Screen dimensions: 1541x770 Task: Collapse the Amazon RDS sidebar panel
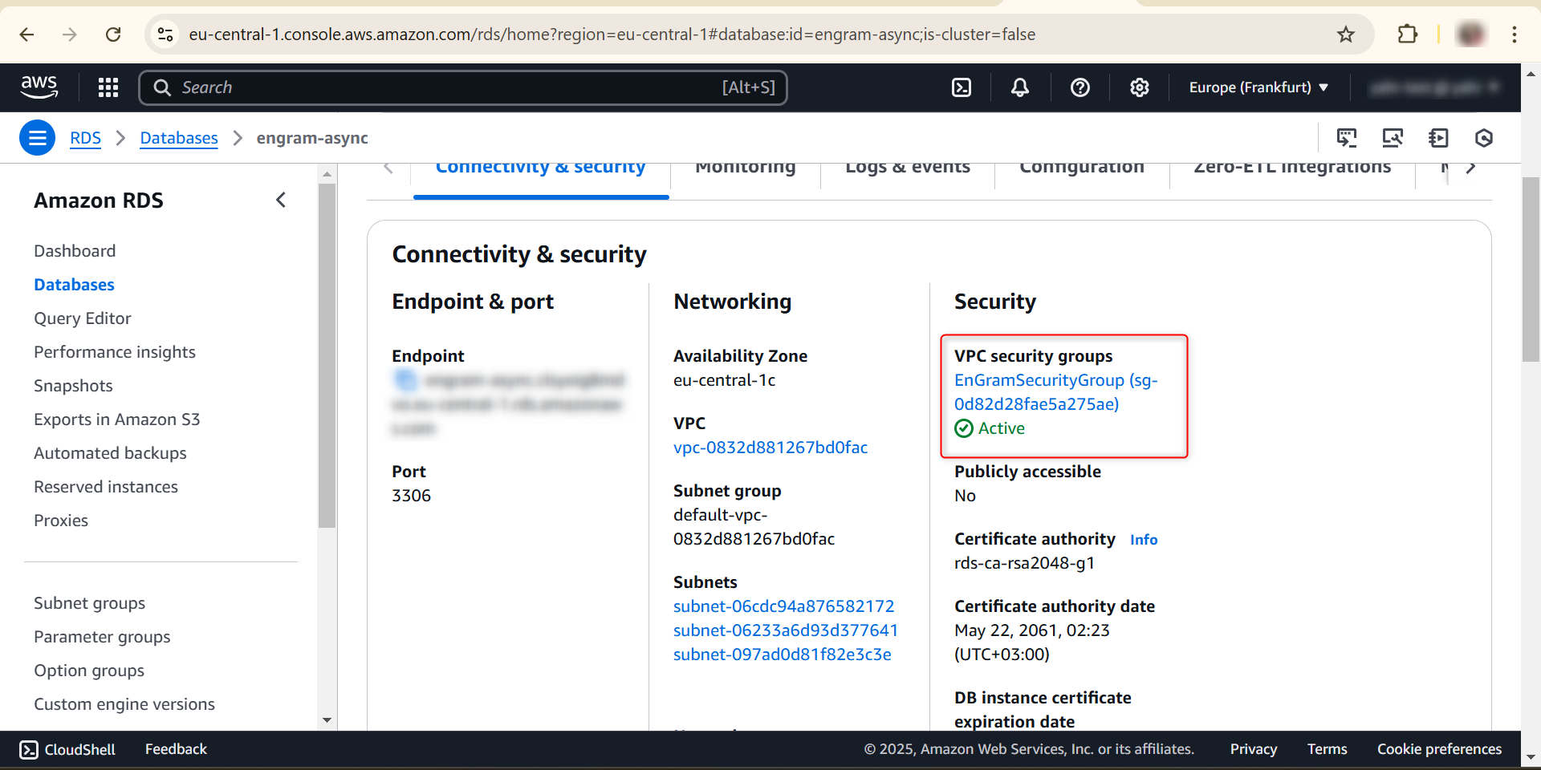281,200
